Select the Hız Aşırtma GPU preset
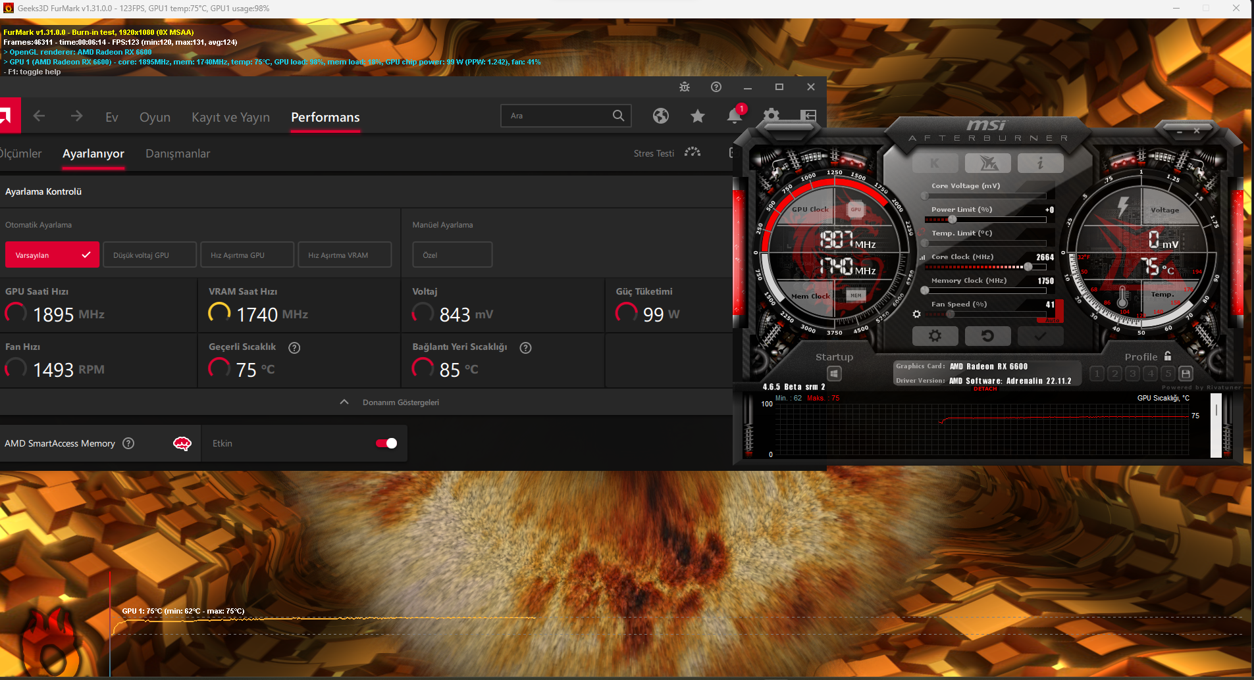 [247, 255]
